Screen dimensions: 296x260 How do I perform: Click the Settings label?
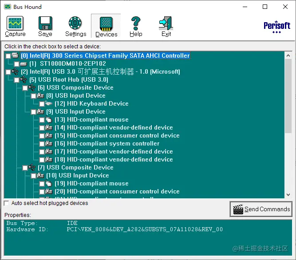(x=76, y=34)
